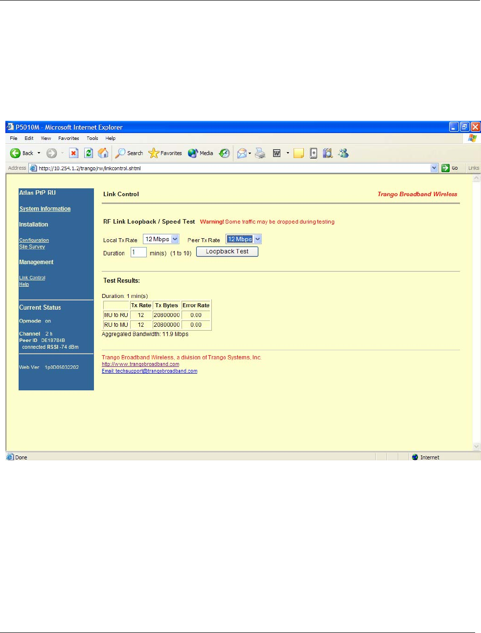481x633 pixels.
Task: Click the RU to MU row label
Action: click(x=116, y=325)
